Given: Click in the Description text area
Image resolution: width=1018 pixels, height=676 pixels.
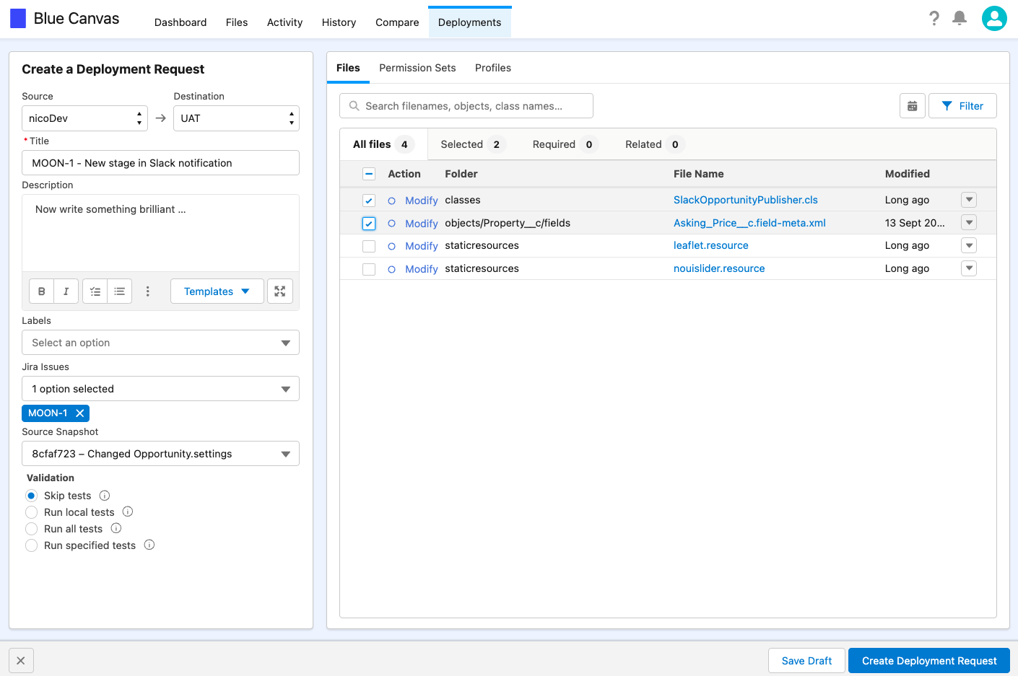Looking at the screenshot, I should point(160,233).
